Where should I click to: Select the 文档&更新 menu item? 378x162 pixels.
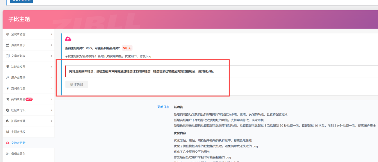[x=28, y=143]
